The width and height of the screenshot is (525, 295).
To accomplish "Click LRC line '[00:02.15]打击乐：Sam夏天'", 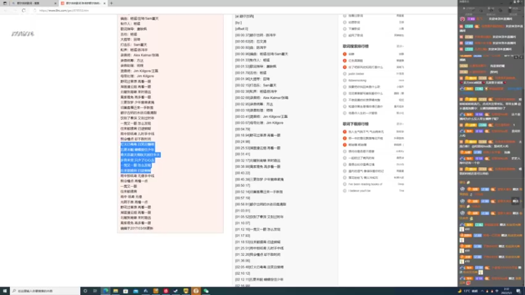I will [x=257, y=85].
